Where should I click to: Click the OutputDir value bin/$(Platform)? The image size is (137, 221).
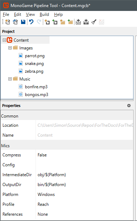[52, 185]
